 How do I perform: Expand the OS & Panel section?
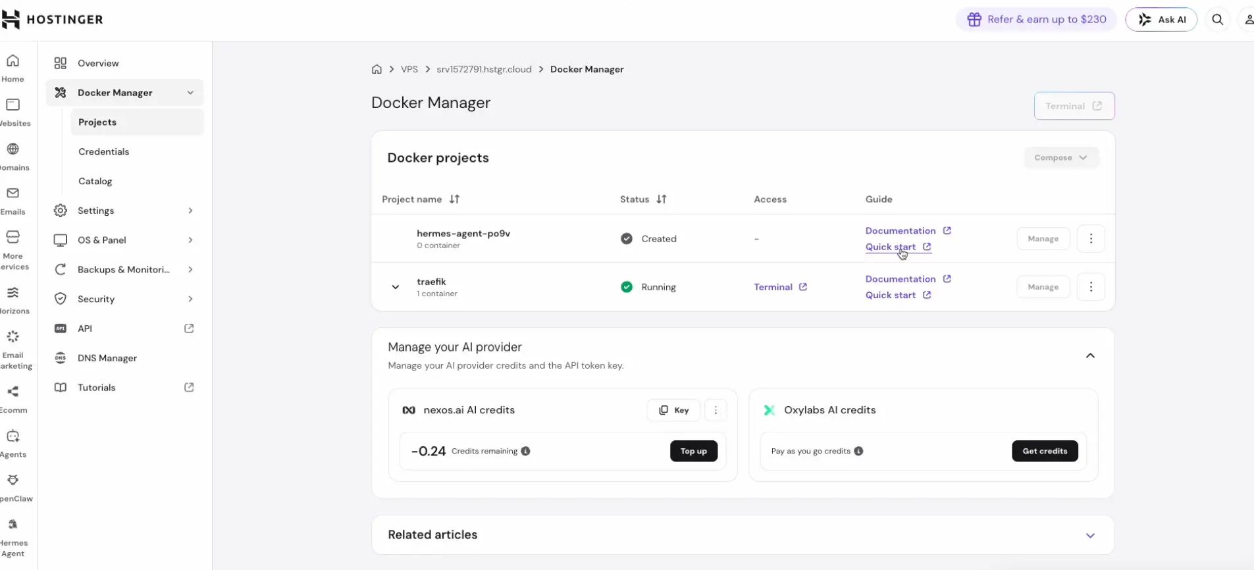pyautogui.click(x=190, y=240)
